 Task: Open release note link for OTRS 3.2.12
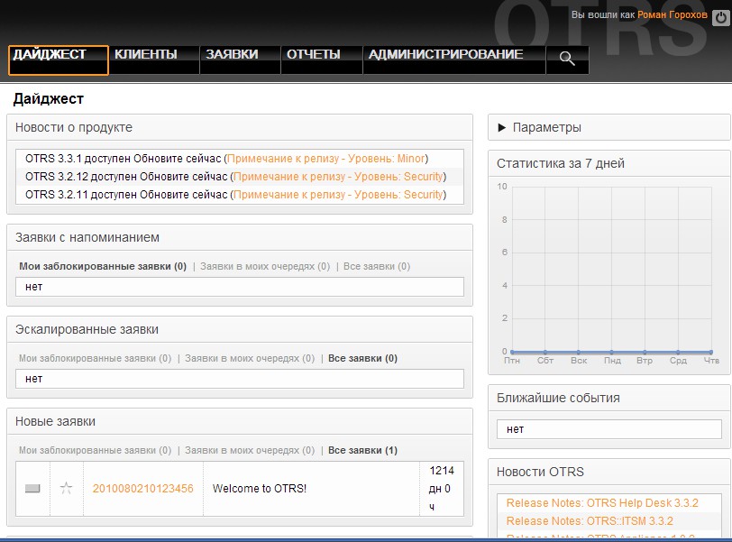click(x=338, y=177)
